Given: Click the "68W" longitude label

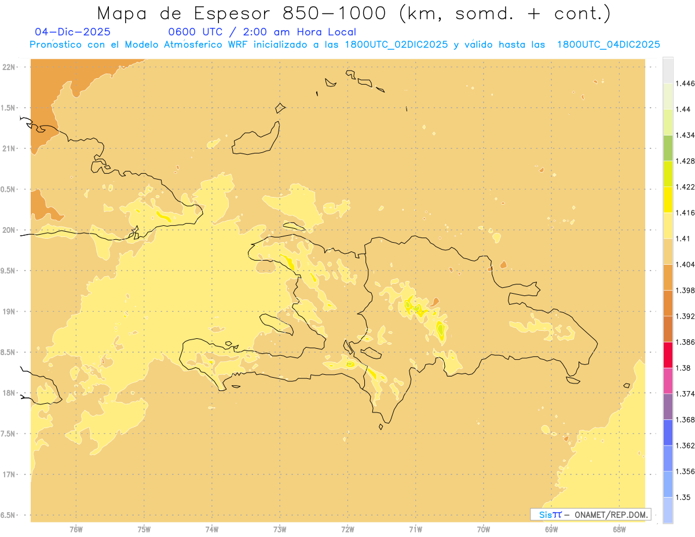Looking at the screenshot, I should [x=619, y=529].
